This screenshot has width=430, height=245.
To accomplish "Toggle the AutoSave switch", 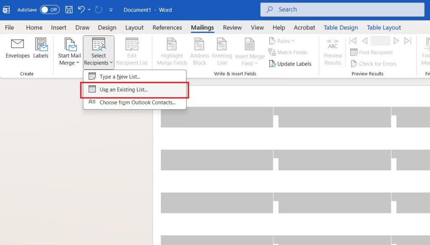I will [50, 10].
